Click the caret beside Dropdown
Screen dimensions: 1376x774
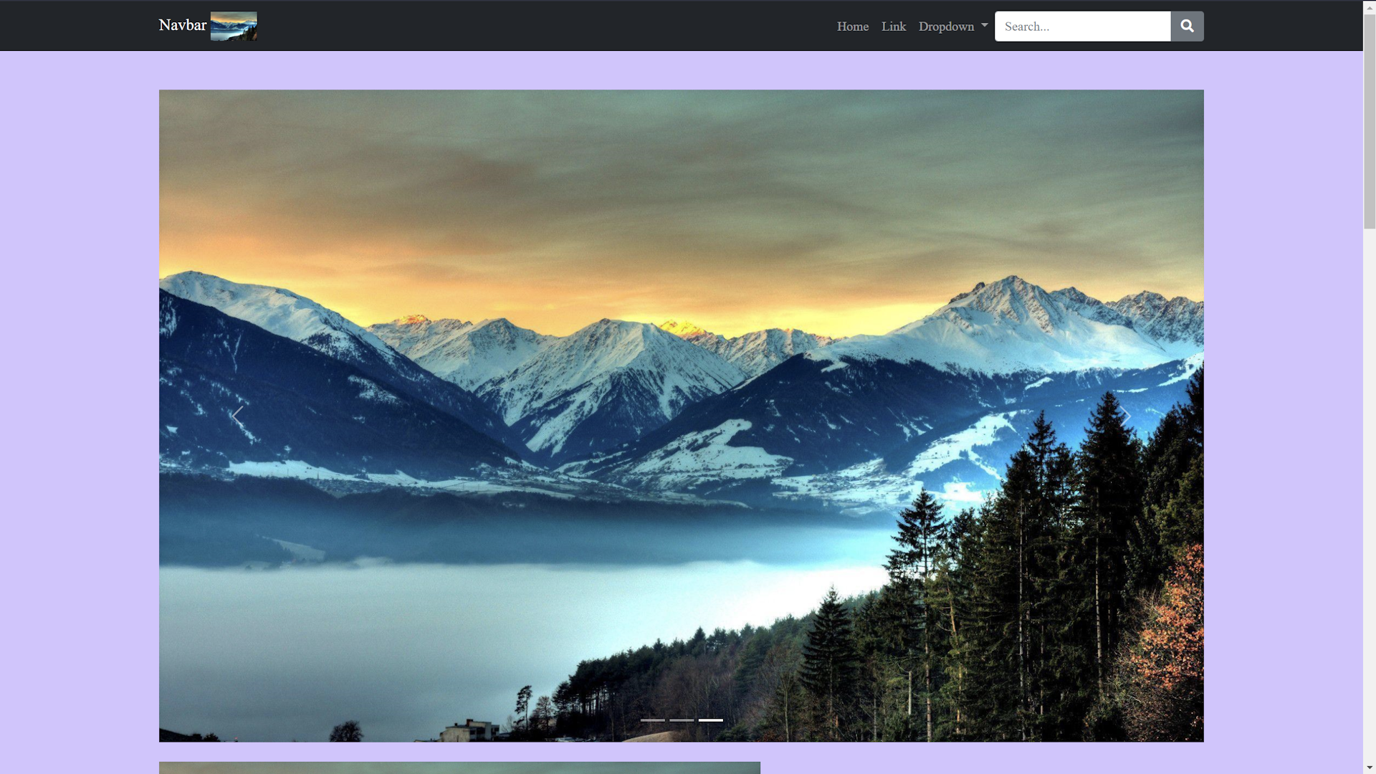pos(985,25)
